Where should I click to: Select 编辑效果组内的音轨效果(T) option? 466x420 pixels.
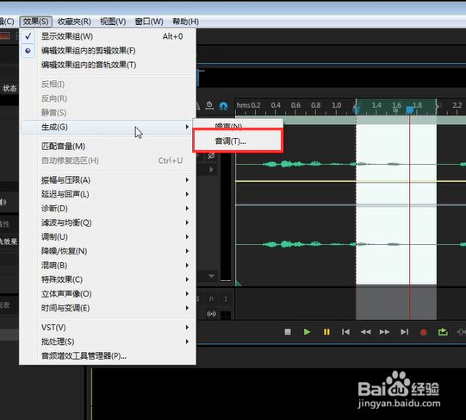click(108, 65)
